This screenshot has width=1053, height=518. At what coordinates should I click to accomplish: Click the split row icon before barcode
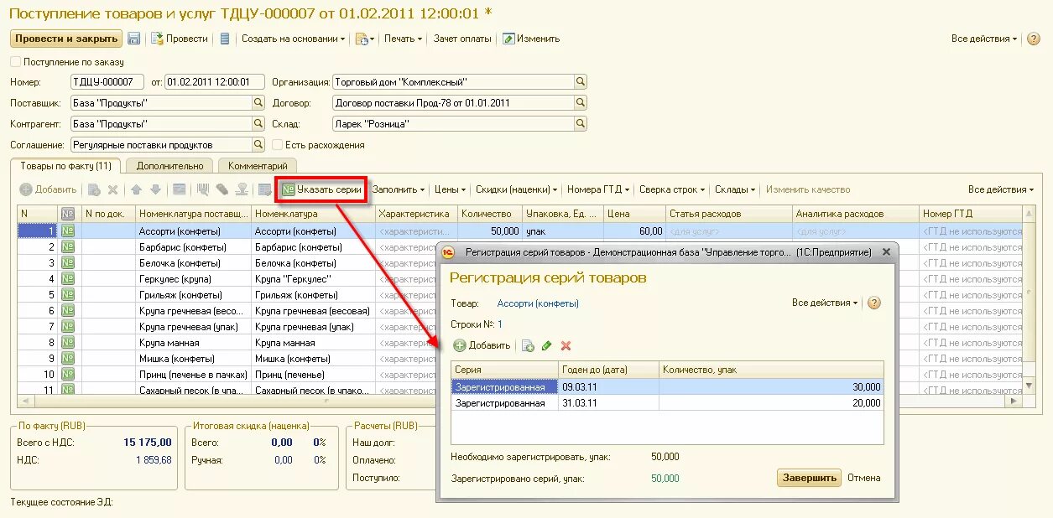[179, 189]
